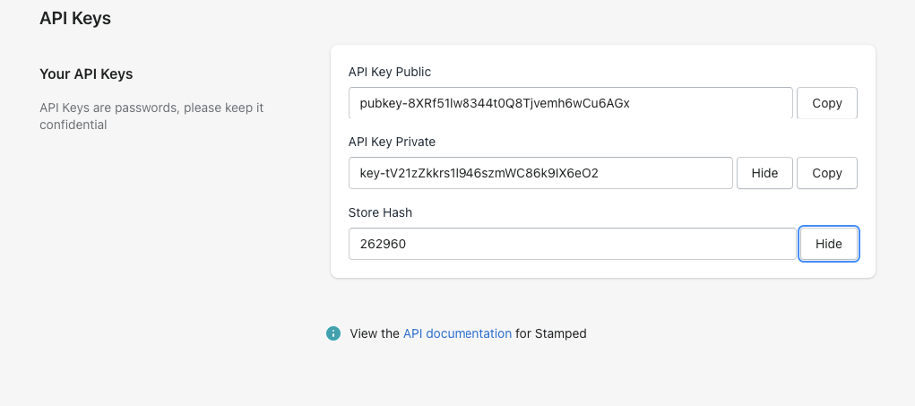
Task: Click the white API keys card's bottom padding
Action: click(602, 269)
